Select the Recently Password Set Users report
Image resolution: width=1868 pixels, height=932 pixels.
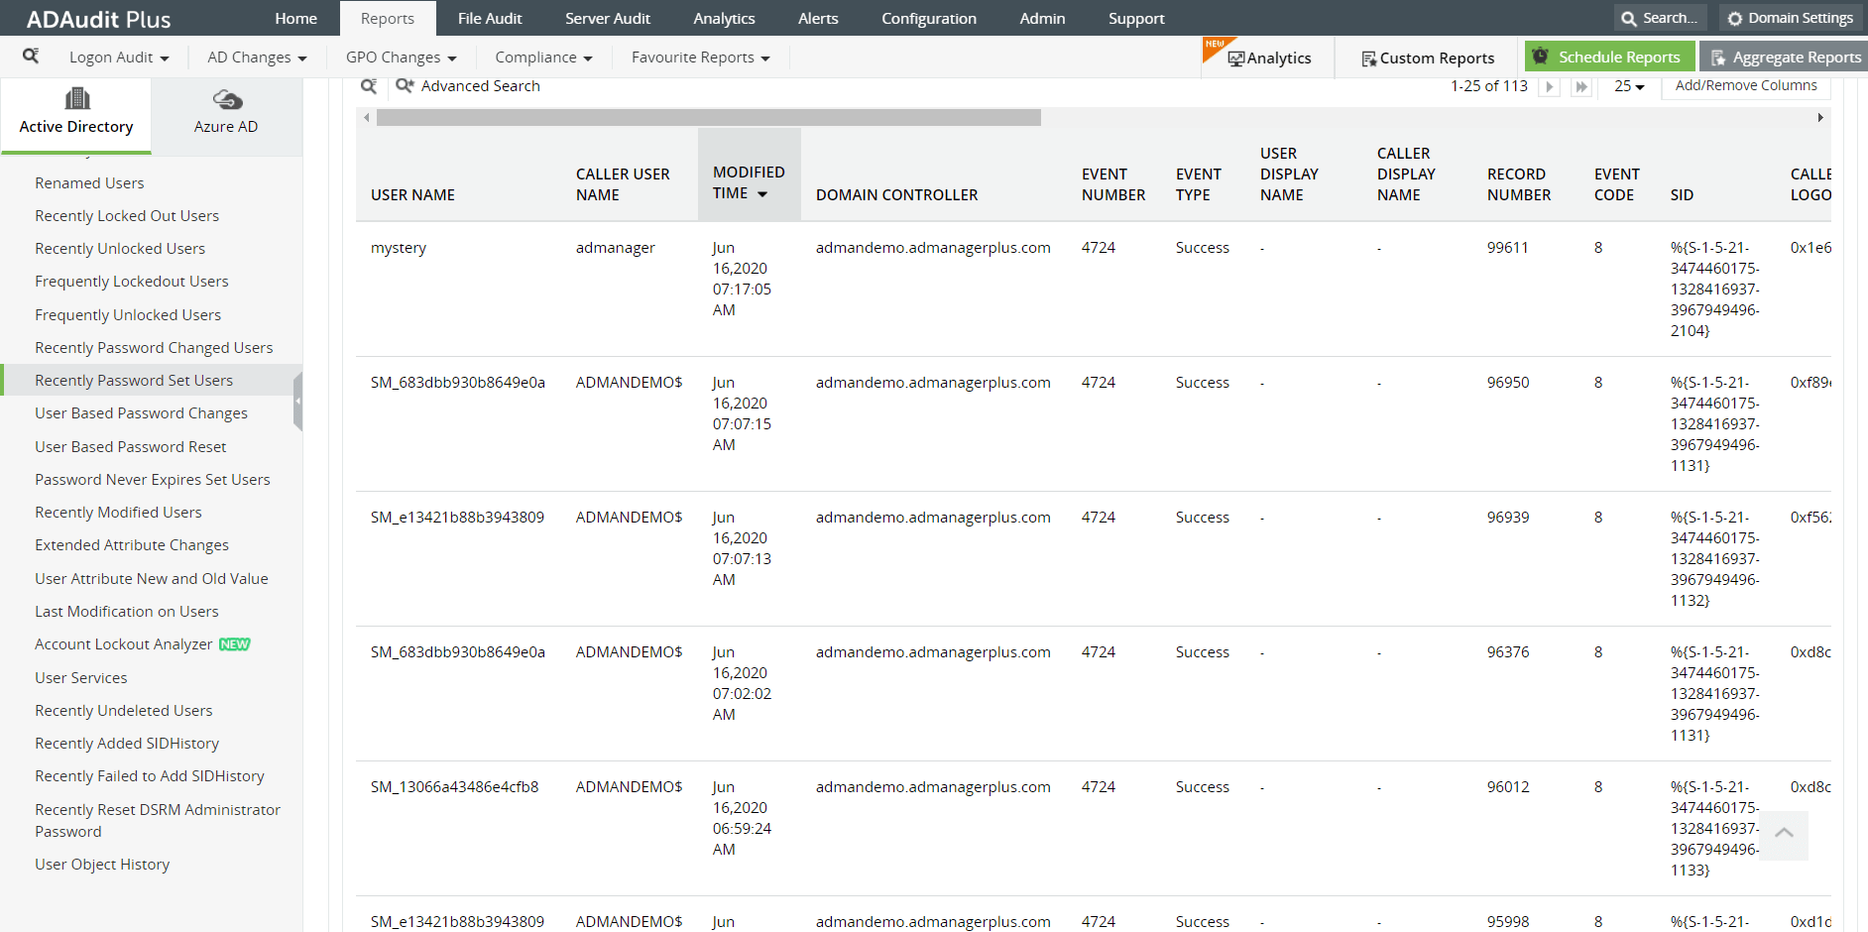[134, 380]
